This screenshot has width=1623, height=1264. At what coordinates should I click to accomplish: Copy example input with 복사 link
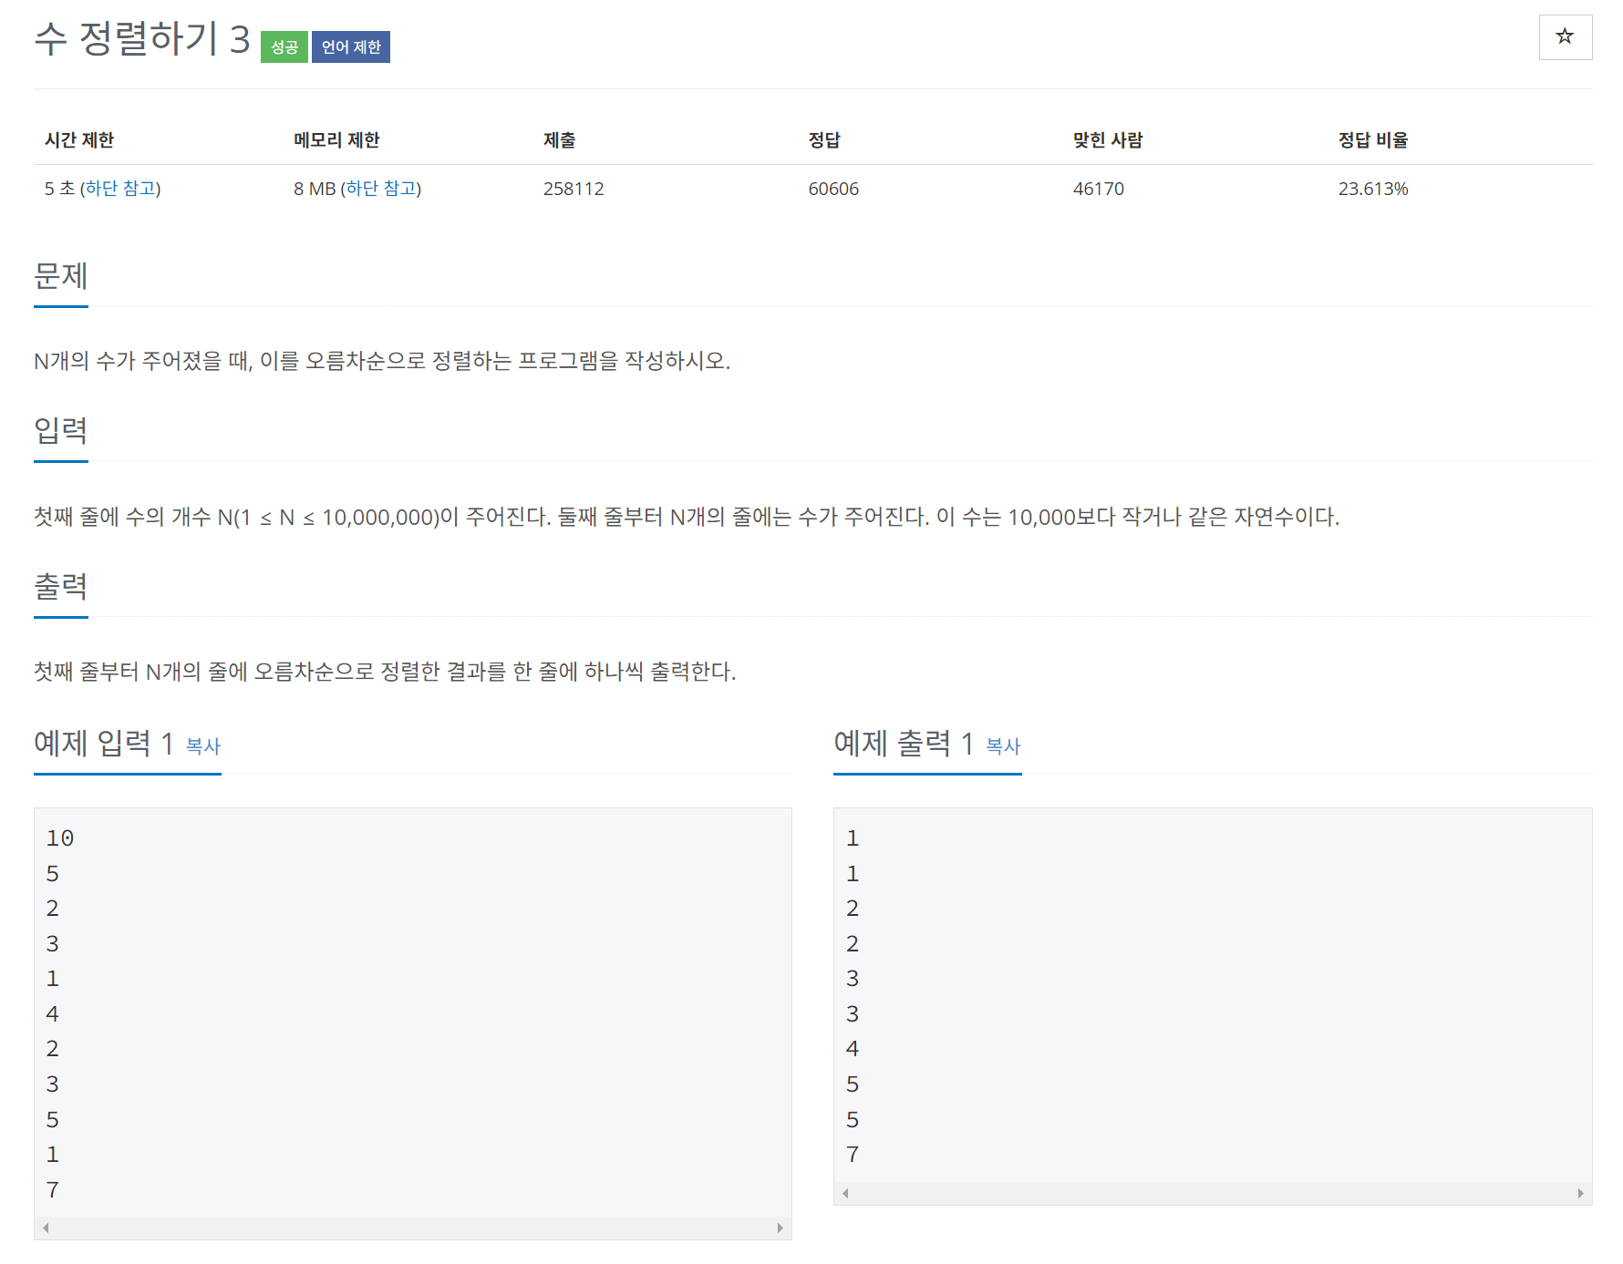pyautogui.click(x=203, y=745)
